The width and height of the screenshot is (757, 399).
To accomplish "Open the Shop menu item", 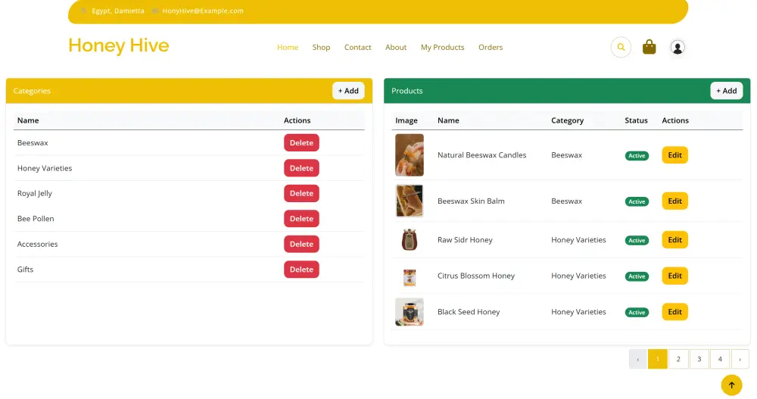I will click(x=321, y=48).
